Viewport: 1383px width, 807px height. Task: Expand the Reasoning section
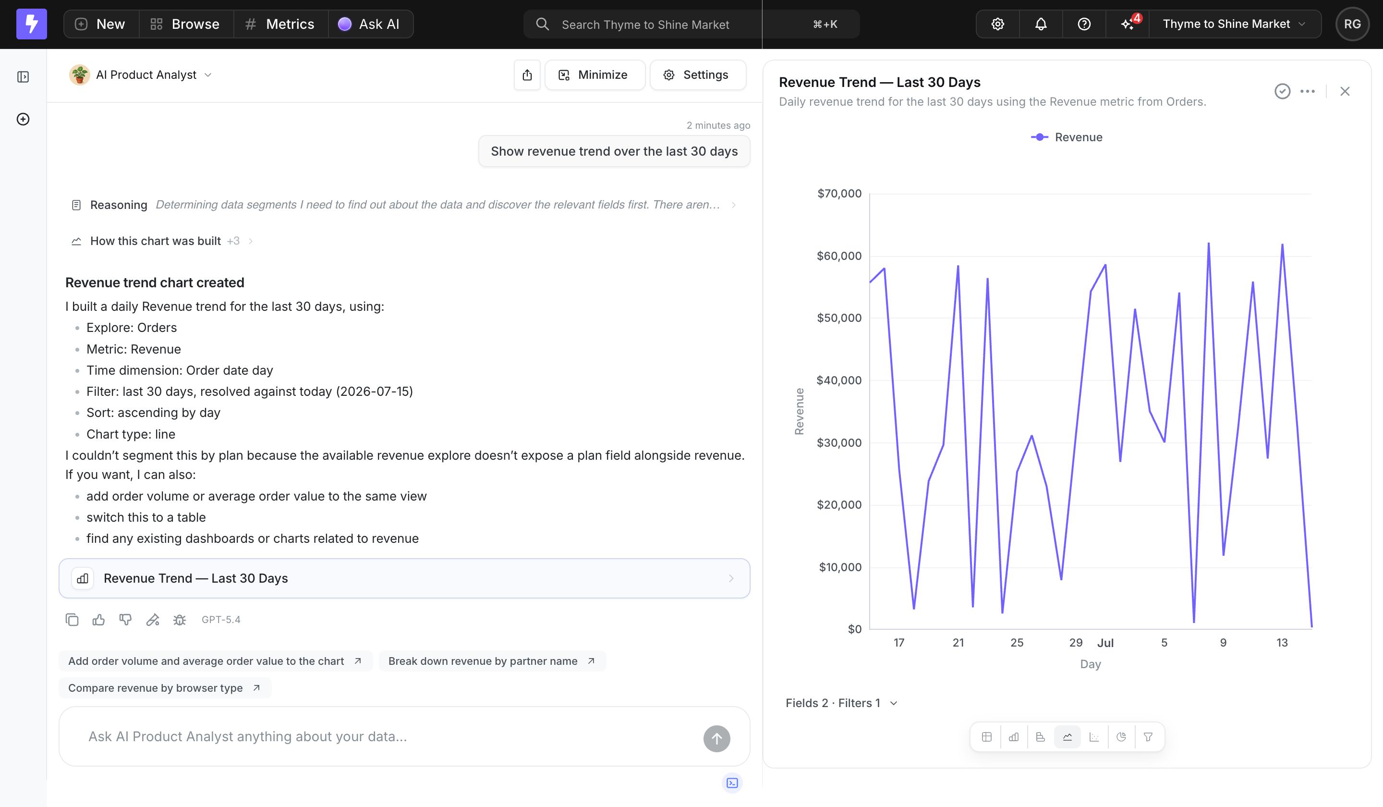(404, 205)
